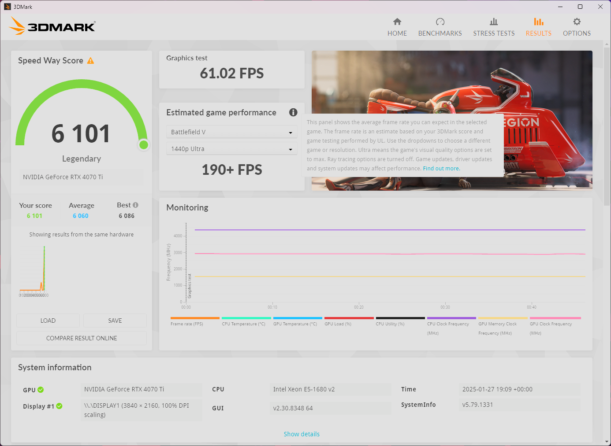611x446 pixels.
Task: Switch to the BENCHMARKS tab
Action: (440, 33)
